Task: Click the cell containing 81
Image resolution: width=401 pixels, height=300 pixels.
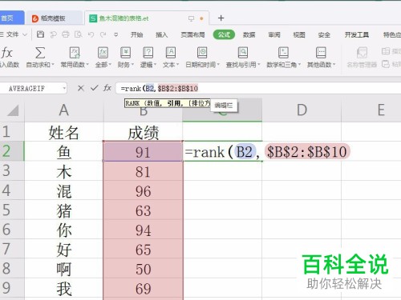Action: coord(143,171)
